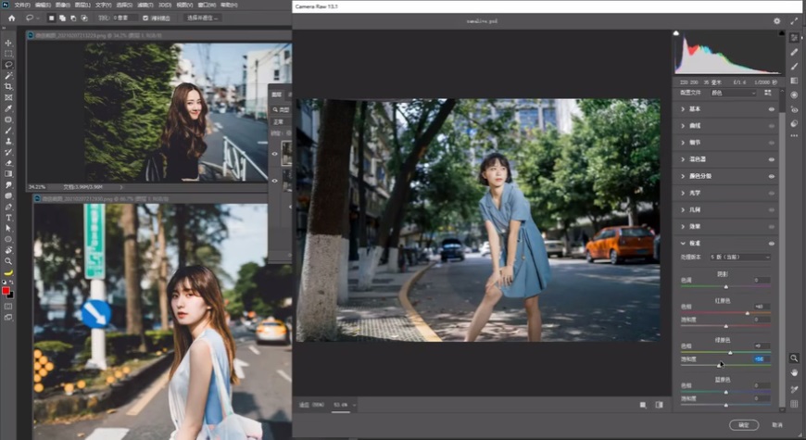
Task: Select the Type tool
Action: 8,217
